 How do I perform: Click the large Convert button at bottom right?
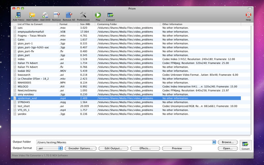246,145
